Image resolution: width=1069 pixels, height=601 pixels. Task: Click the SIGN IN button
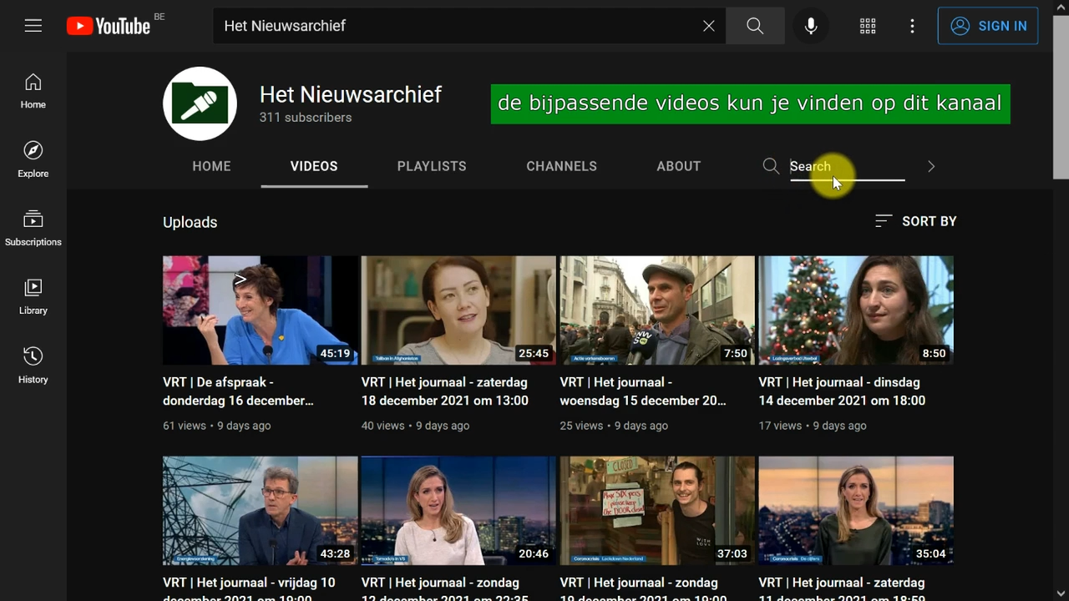[x=988, y=26]
